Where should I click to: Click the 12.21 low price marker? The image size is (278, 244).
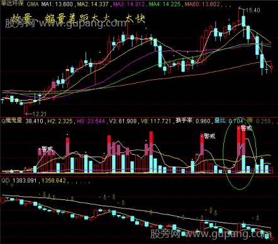(39, 114)
